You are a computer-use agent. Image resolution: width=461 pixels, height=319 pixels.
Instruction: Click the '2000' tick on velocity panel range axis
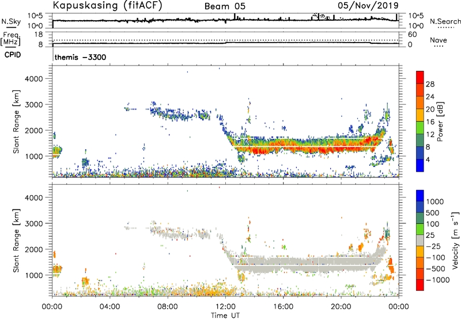tap(34, 249)
